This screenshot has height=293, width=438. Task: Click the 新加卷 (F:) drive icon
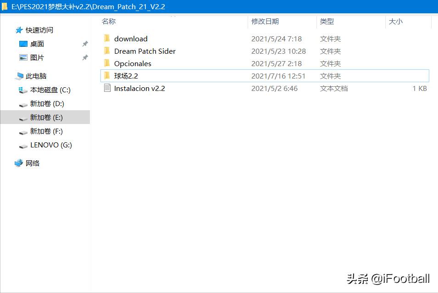pyautogui.click(x=23, y=132)
